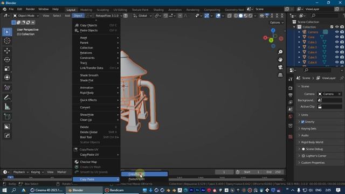Toggle visibility eye of Camera in outliner

coord(337,32)
